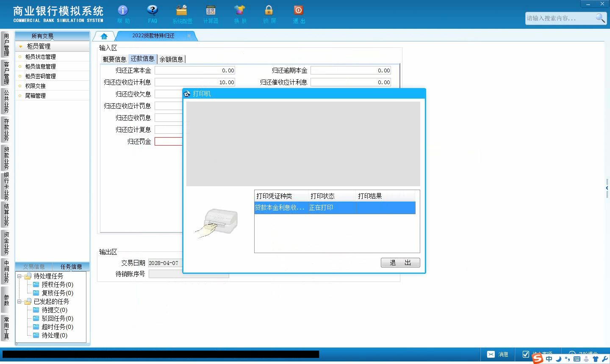Screen dimensions: 610x364
Task: Open 贷款业务 vertical side tab
Action: 6,157
